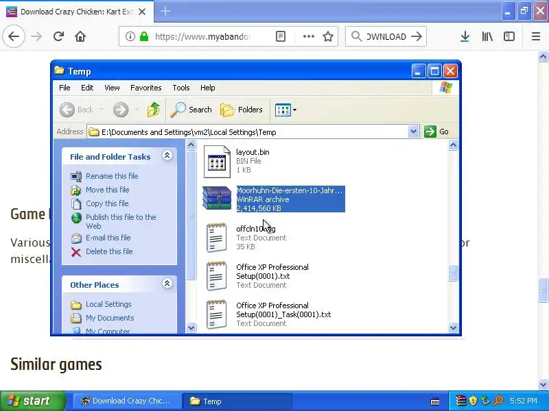Close the Crazy Chicken download tab

tap(142, 12)
